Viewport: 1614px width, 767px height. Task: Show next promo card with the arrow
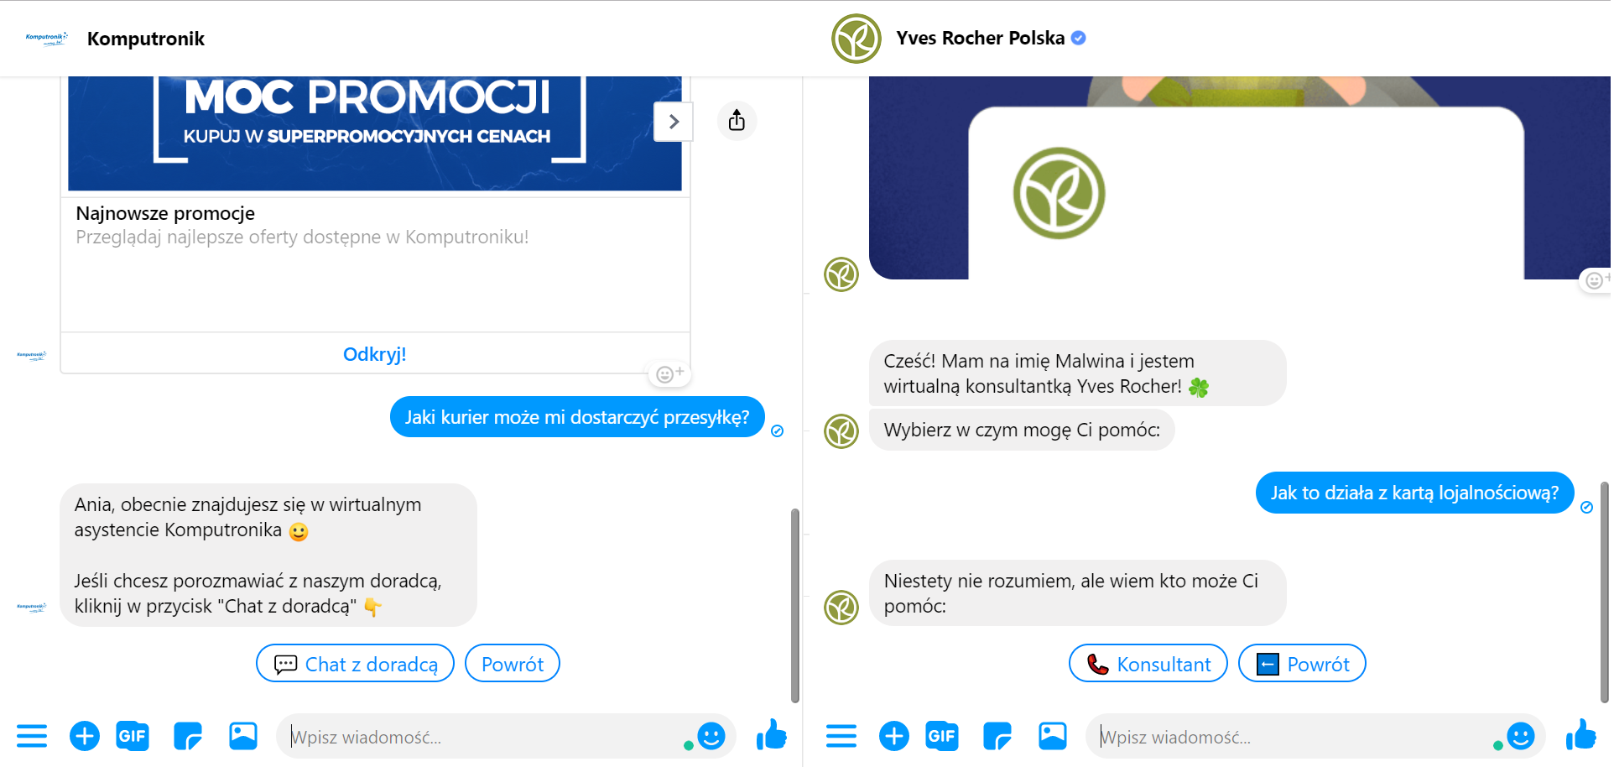tap(674, 122)
